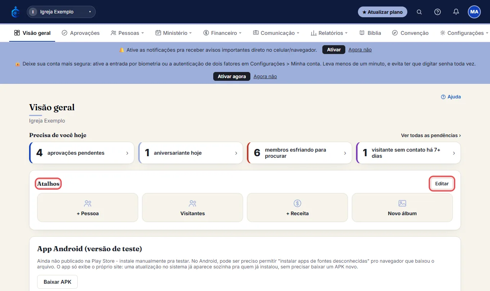Click the 'membros esfriando para procurar' text
The height and width of the screenshot is (291, 490).
tap(296, 153)
